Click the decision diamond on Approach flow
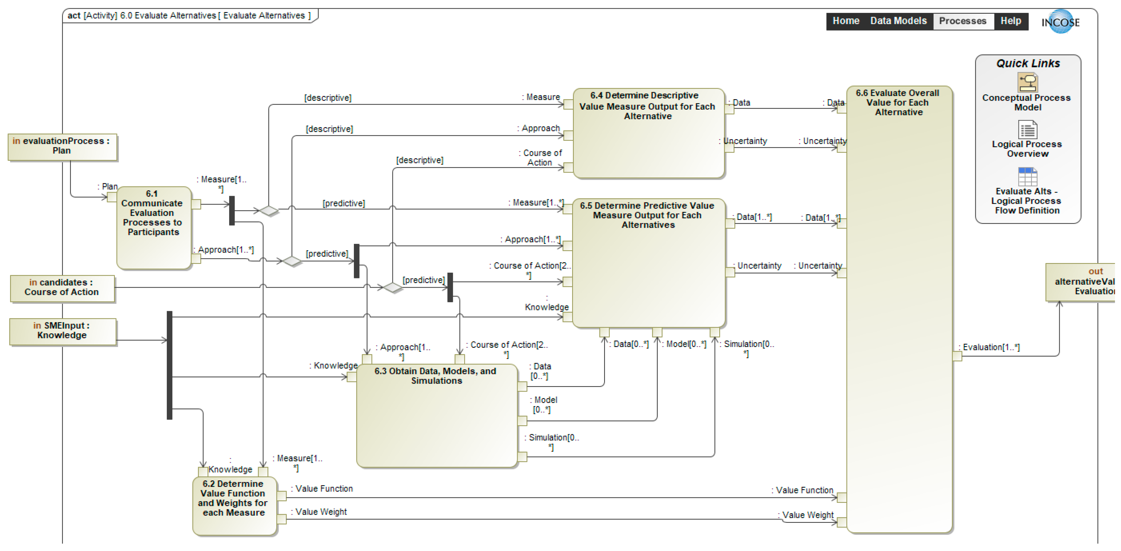 pyautogui.click(x=292, y=261)
